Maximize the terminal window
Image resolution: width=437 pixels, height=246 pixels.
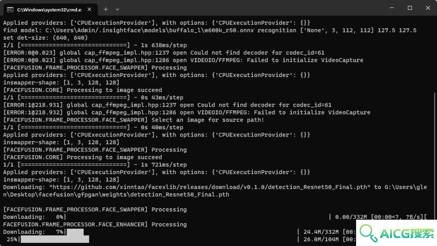(409, 8)
